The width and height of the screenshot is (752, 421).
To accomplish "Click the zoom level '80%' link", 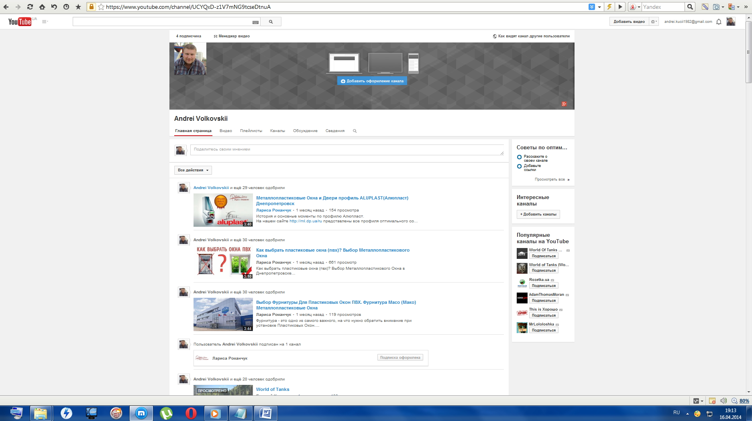I will 744,401.
